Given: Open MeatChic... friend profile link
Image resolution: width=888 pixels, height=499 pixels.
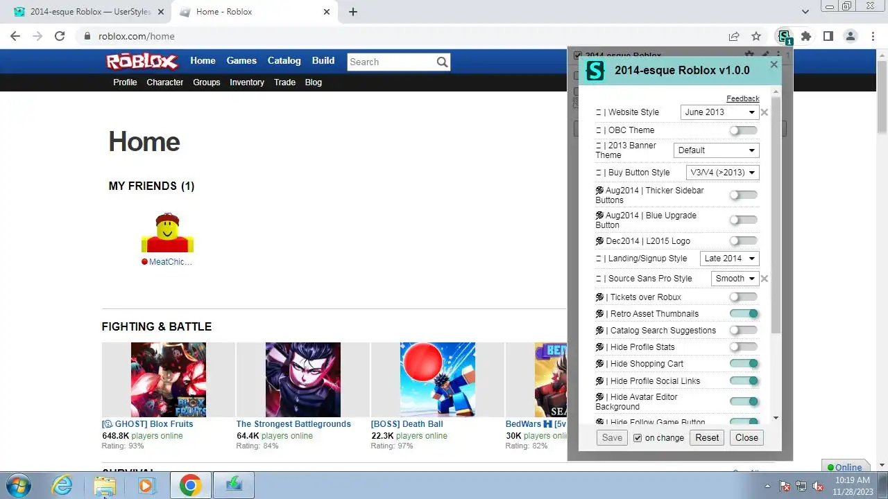Looking at the screenshot, I should tap(171, 262).
